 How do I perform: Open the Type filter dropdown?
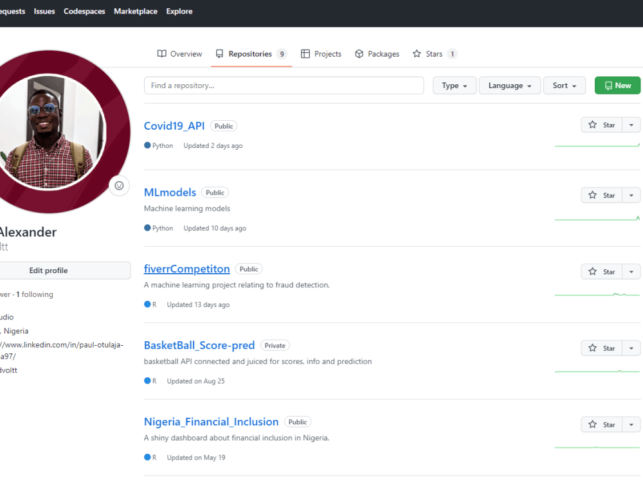455,85
